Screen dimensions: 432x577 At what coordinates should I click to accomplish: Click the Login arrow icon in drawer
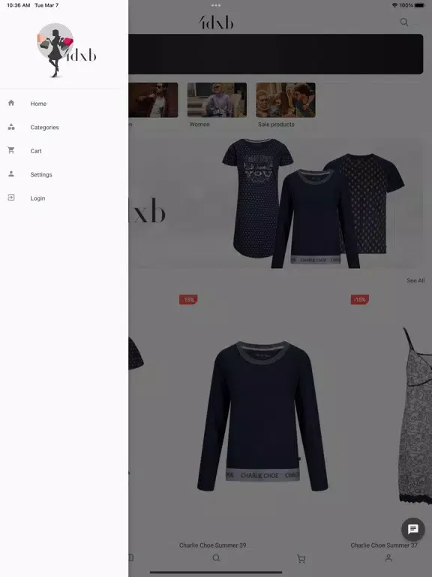tap(11, 198)
